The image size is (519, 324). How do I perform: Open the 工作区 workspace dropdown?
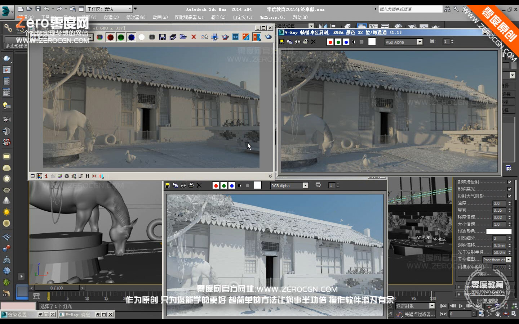pyautogui.click(x=110, y=9)
